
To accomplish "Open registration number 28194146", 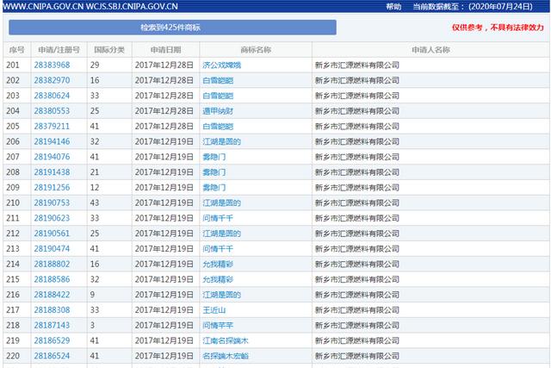I will click(52, 141).
